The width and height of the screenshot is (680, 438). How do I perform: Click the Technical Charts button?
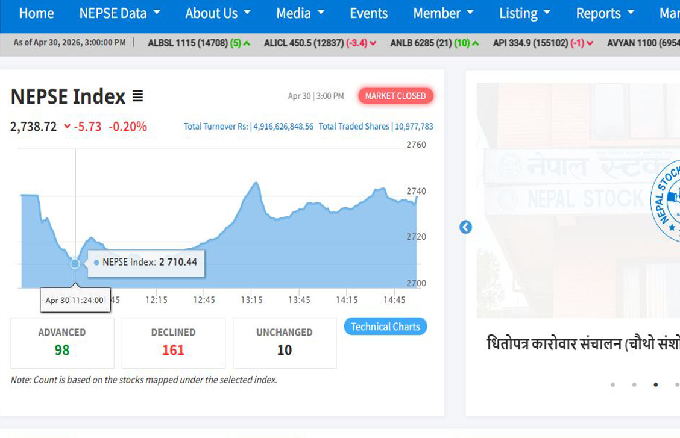(x=385, y=327)
